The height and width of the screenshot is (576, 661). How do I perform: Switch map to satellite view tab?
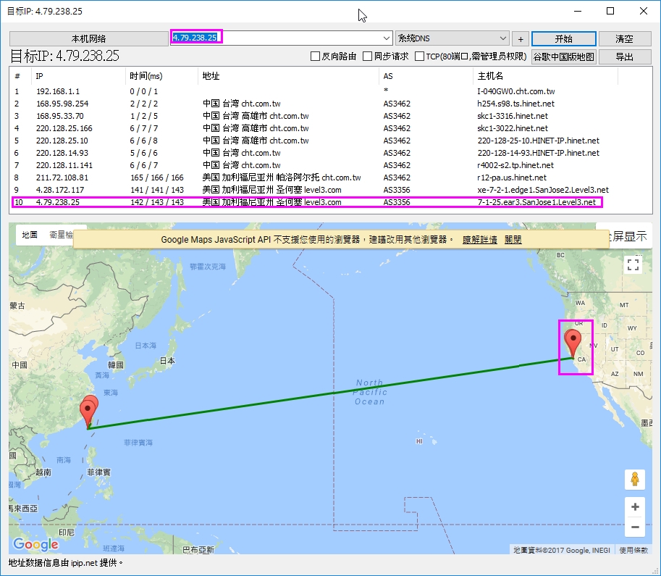pyautogui.click(x=61, y=235)
